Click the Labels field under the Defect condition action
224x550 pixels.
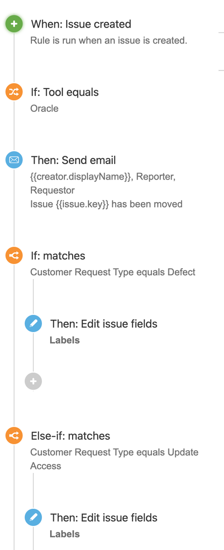(64, 340)
